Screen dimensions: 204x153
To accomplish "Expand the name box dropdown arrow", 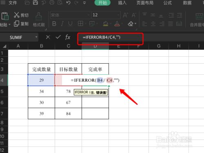I will pos(36,37).
